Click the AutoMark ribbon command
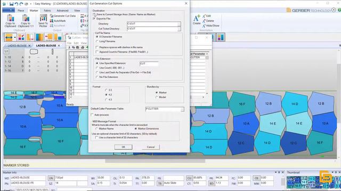The height and width of the screenshot is (191, 341). pos(58,21)
